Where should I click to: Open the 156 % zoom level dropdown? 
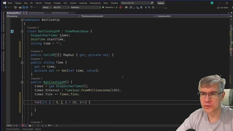11,126
